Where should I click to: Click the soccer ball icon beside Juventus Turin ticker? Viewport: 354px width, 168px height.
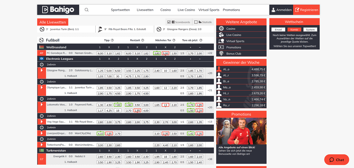point(42,29)
